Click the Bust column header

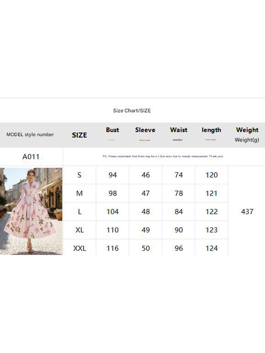click(x=113, y=130)
